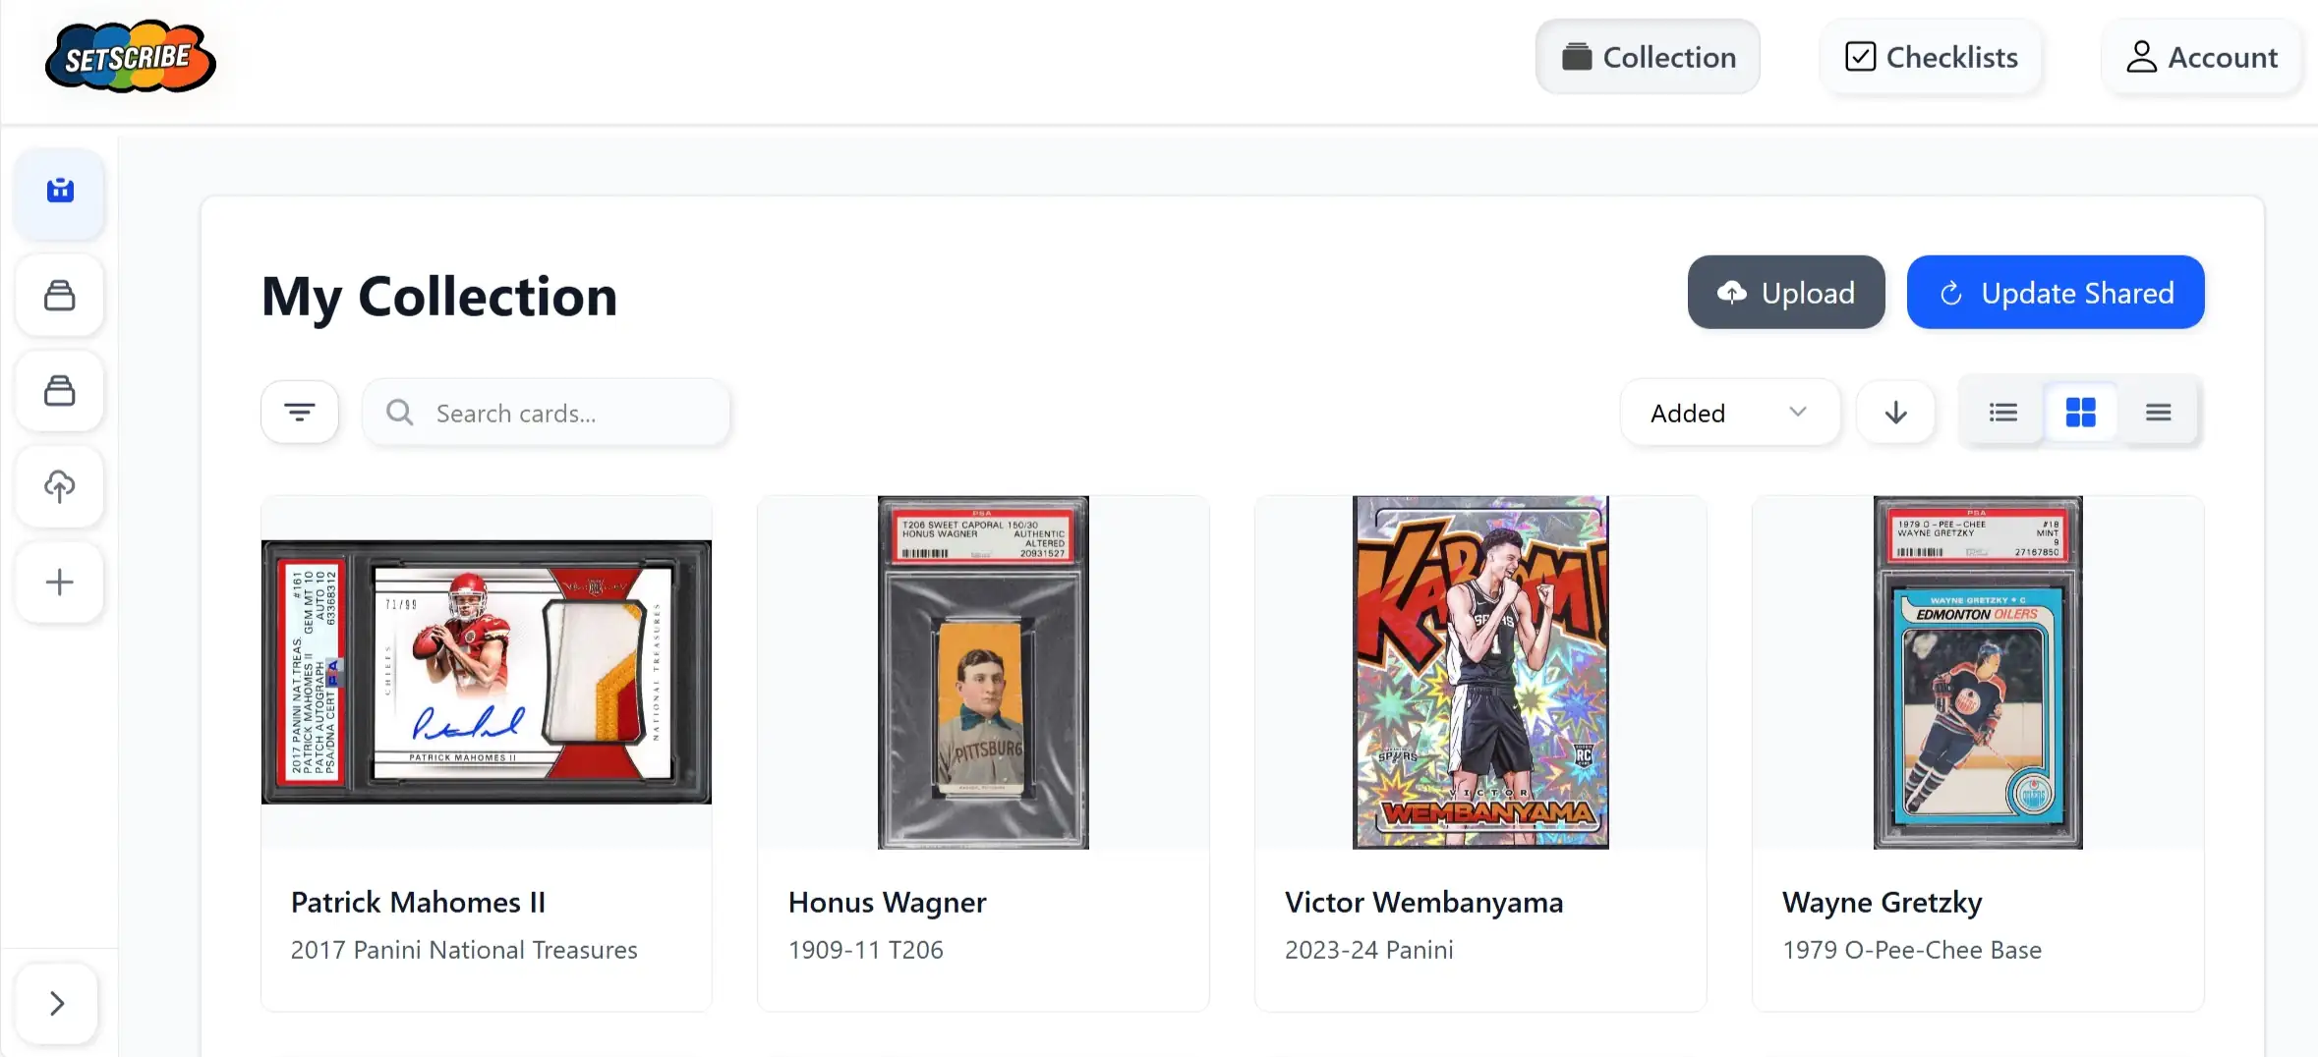Expand the sidebar with the chevron
This screenshot has width=2318, height=1057.
click(57, 1003)
